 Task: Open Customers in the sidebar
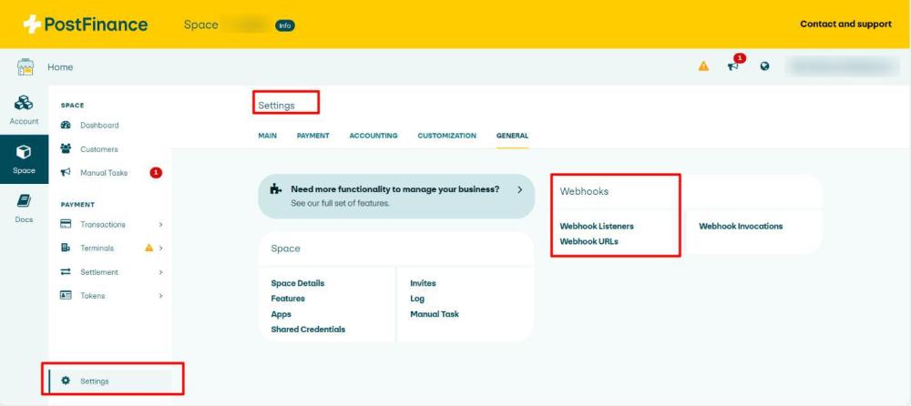98,149
